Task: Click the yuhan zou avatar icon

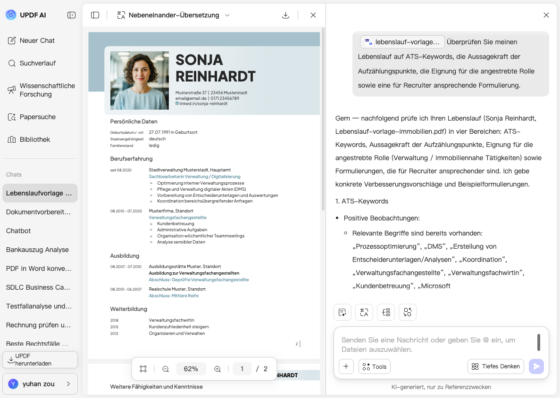Action: pos(13,384)
